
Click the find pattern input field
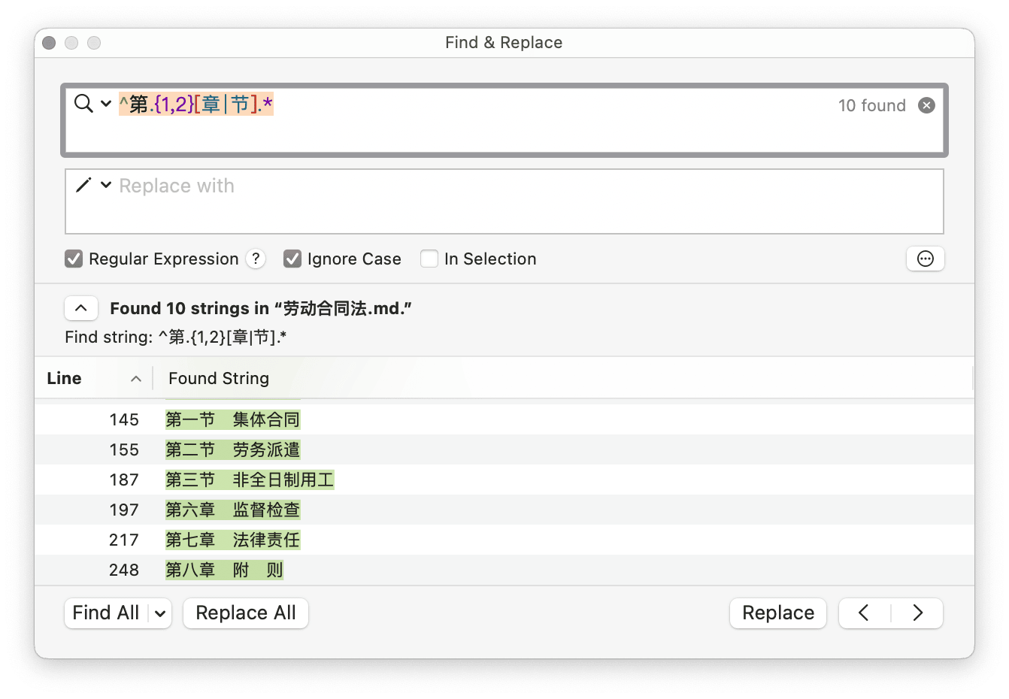(x=504, y=120)
